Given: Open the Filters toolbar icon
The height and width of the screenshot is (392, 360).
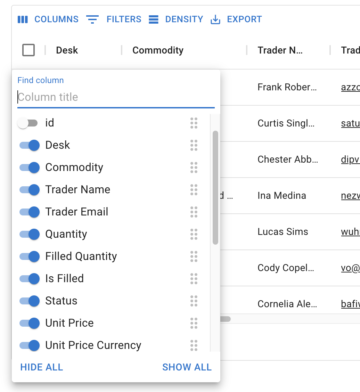Looking at the screenshot, I should pos(92,19).
